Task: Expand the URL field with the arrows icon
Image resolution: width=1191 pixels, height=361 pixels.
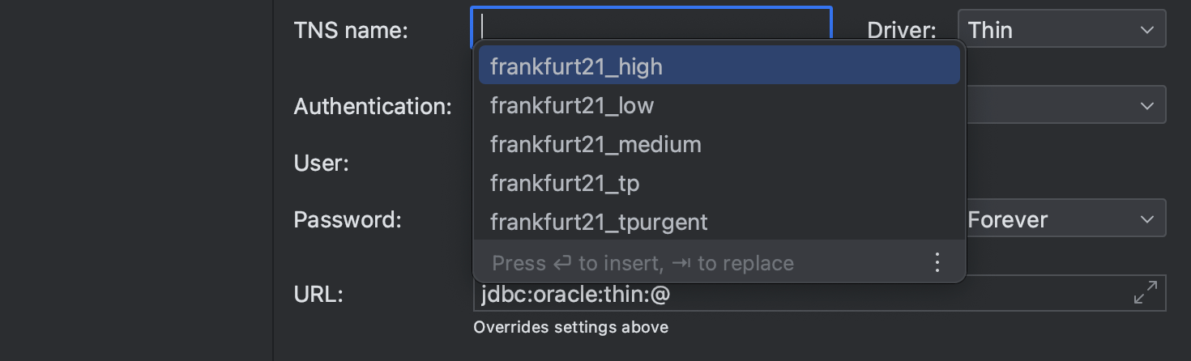Action: pyautogui.click(x=1145, y=292)
